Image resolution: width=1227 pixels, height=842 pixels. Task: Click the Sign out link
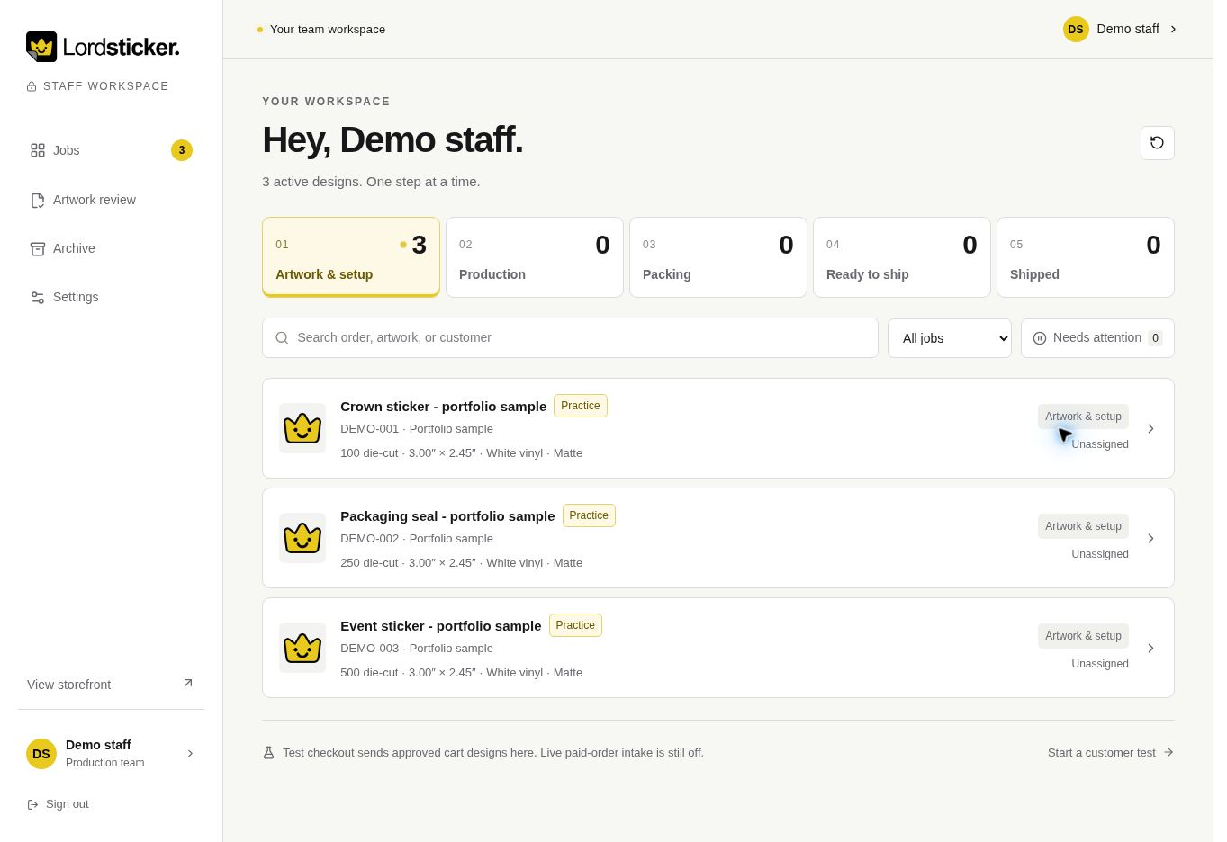59,804
